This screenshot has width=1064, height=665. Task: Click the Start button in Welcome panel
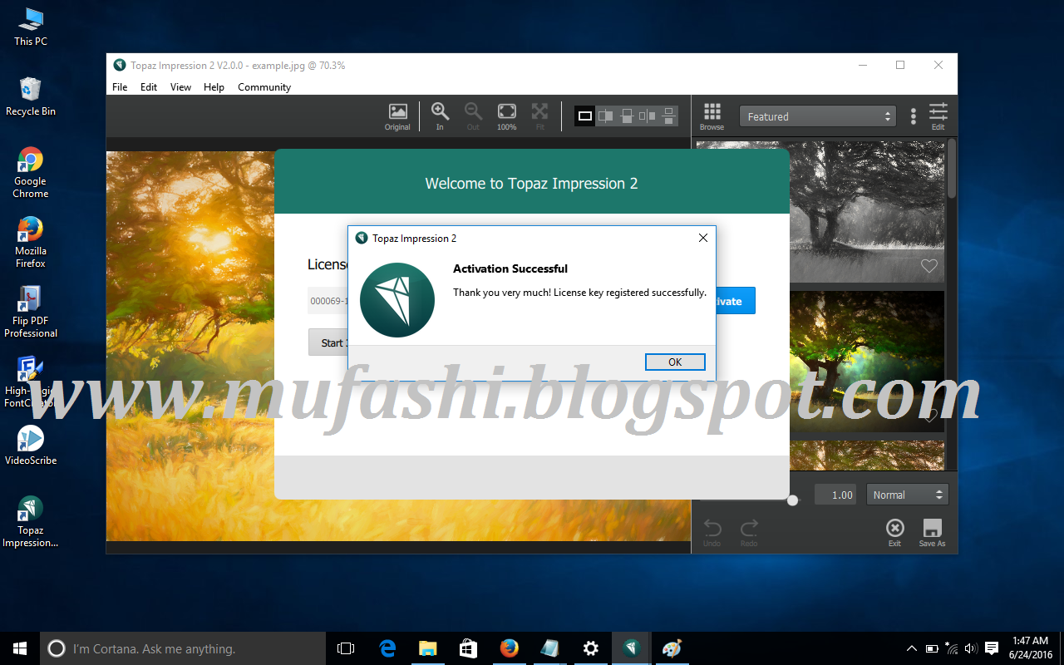328,342
